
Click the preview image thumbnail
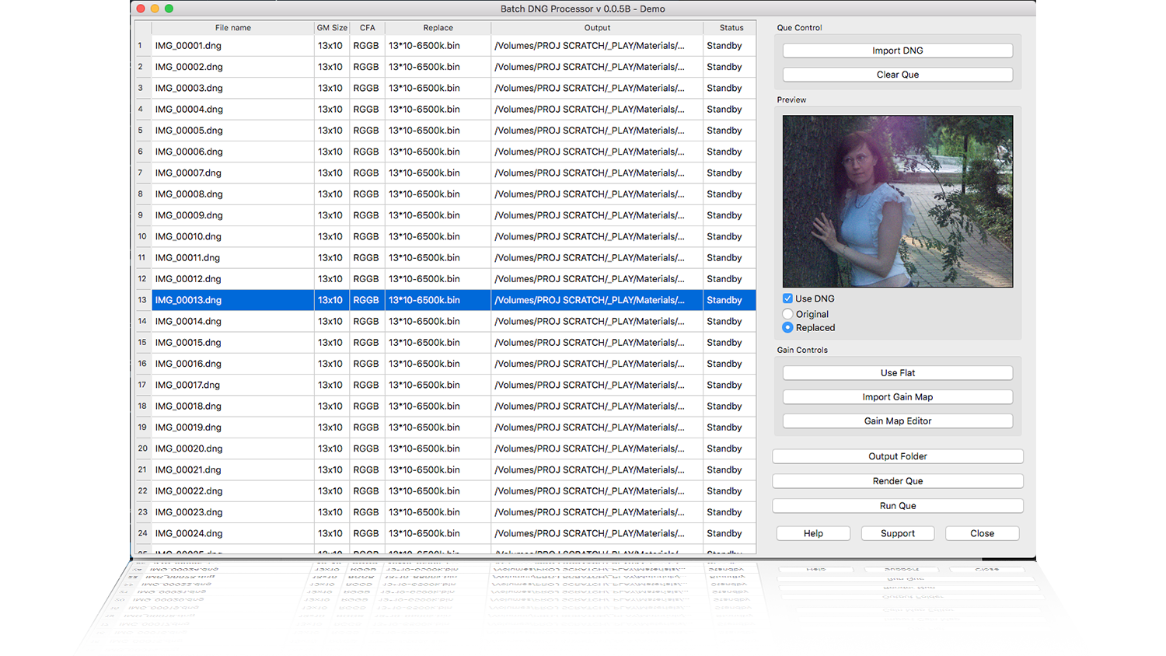tap(897, 201)
